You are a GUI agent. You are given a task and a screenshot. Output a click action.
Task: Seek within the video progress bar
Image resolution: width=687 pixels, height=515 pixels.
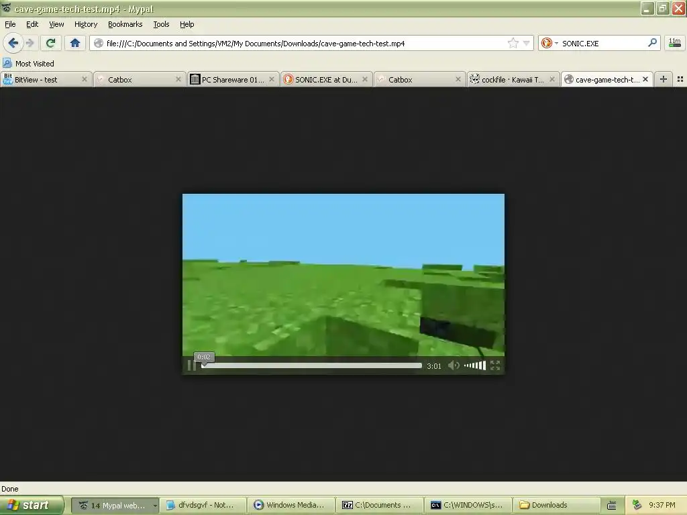point(311,365)
